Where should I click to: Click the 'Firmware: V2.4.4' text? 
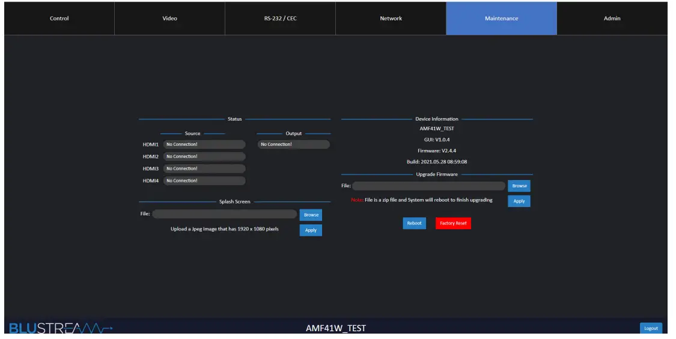[437, 151]
